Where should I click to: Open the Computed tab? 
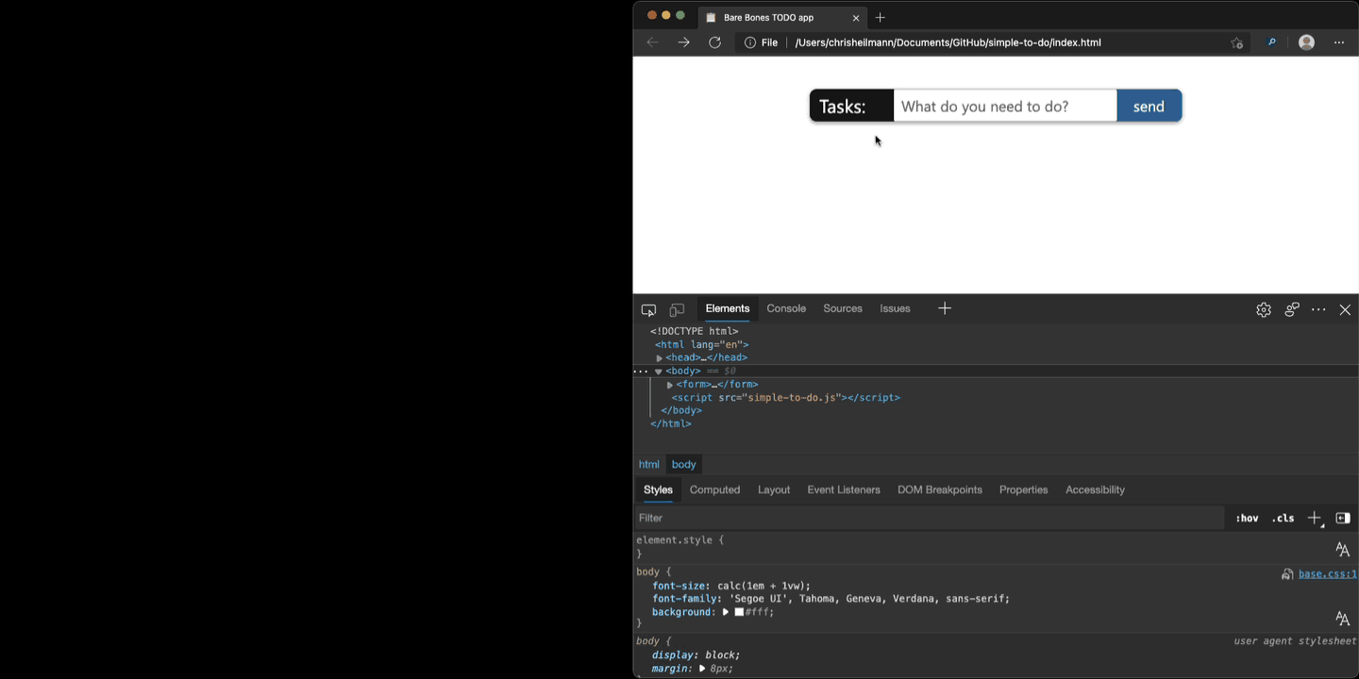pos(714,489)
